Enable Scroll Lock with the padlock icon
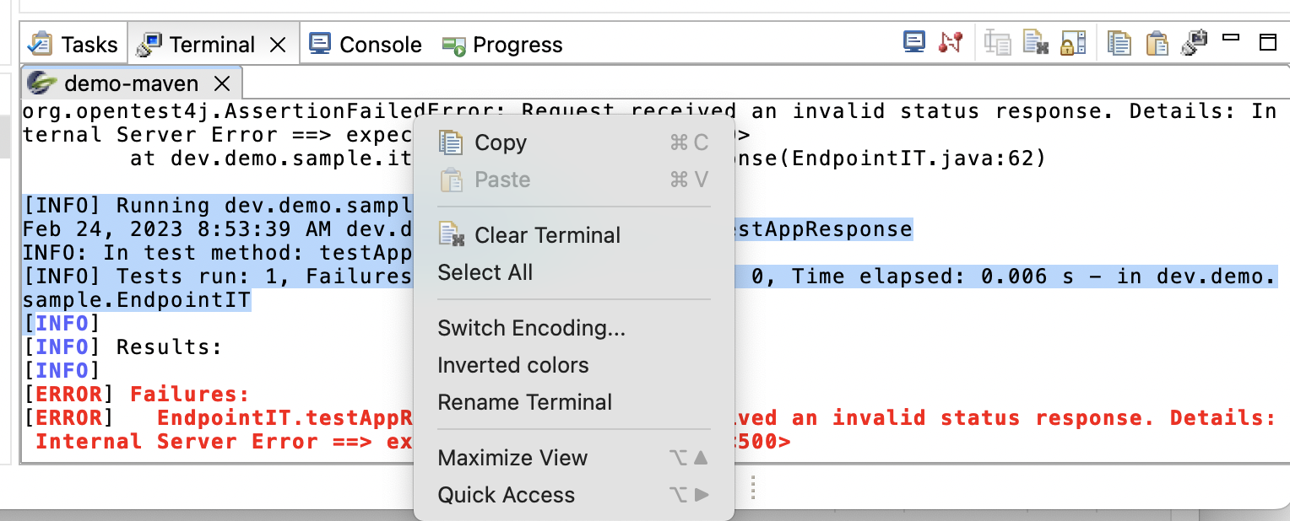 click(1072, 42)
